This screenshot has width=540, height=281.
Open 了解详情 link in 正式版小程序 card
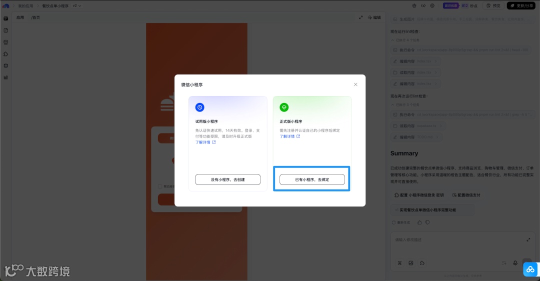click(x=290, y=136)
